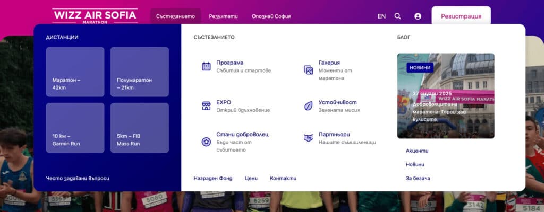This screenshot has width=544, height=212.
Task: Open the user account profile icon
Action: click(x=418, y=16)
